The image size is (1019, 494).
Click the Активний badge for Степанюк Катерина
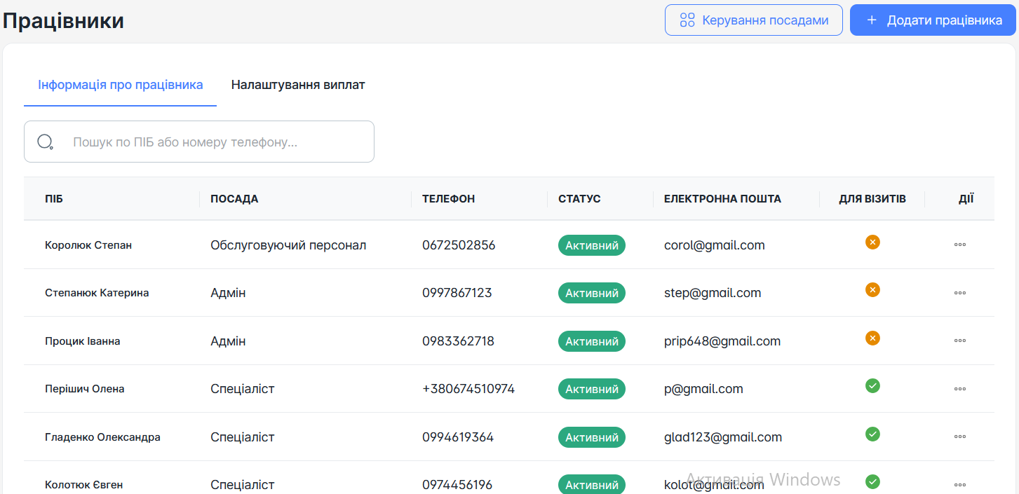592,293
